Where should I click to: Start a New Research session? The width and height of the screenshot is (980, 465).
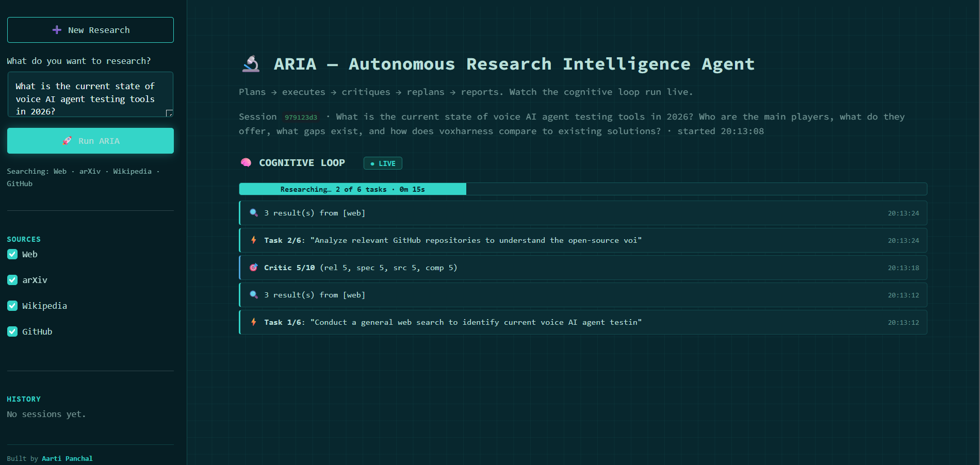click(x=90, y=30)
